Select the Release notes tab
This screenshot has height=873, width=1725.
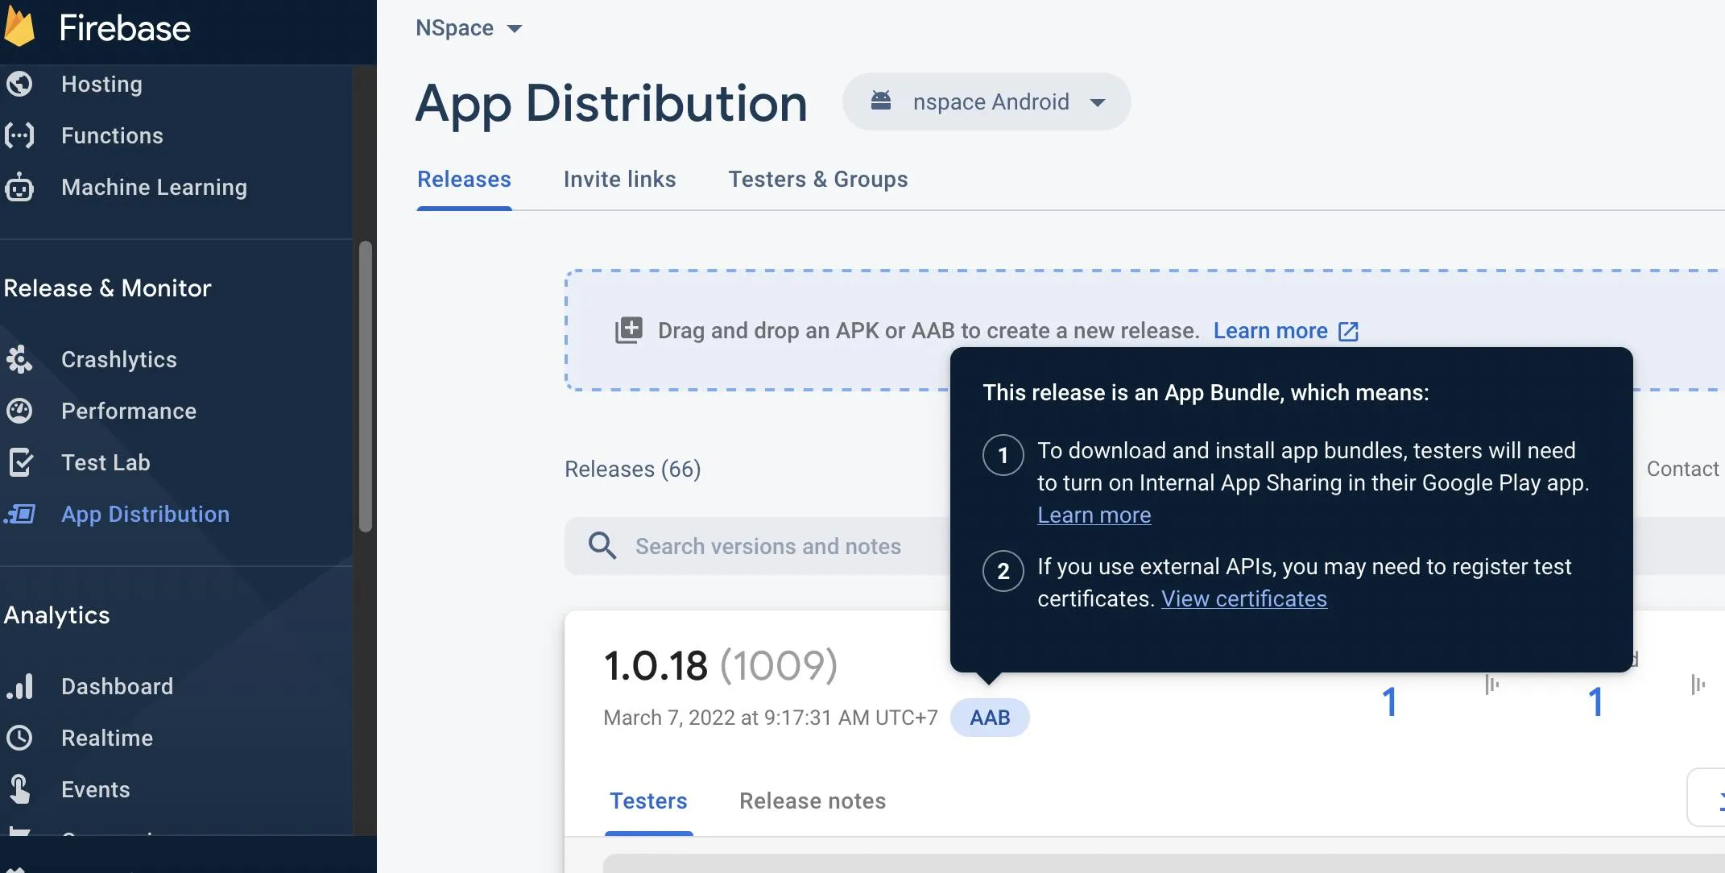(812, 801)
